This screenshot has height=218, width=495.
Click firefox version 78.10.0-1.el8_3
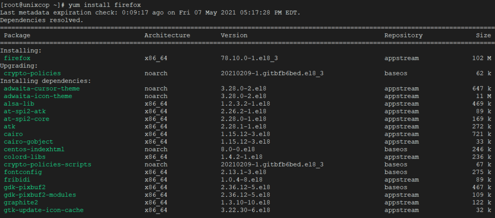[x=249, y=58]
